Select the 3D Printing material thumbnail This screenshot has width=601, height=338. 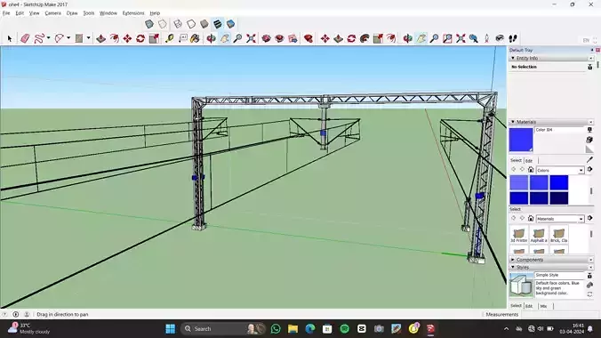click(518, 235)
